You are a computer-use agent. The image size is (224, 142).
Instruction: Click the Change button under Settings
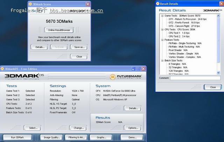coord(78,128)
